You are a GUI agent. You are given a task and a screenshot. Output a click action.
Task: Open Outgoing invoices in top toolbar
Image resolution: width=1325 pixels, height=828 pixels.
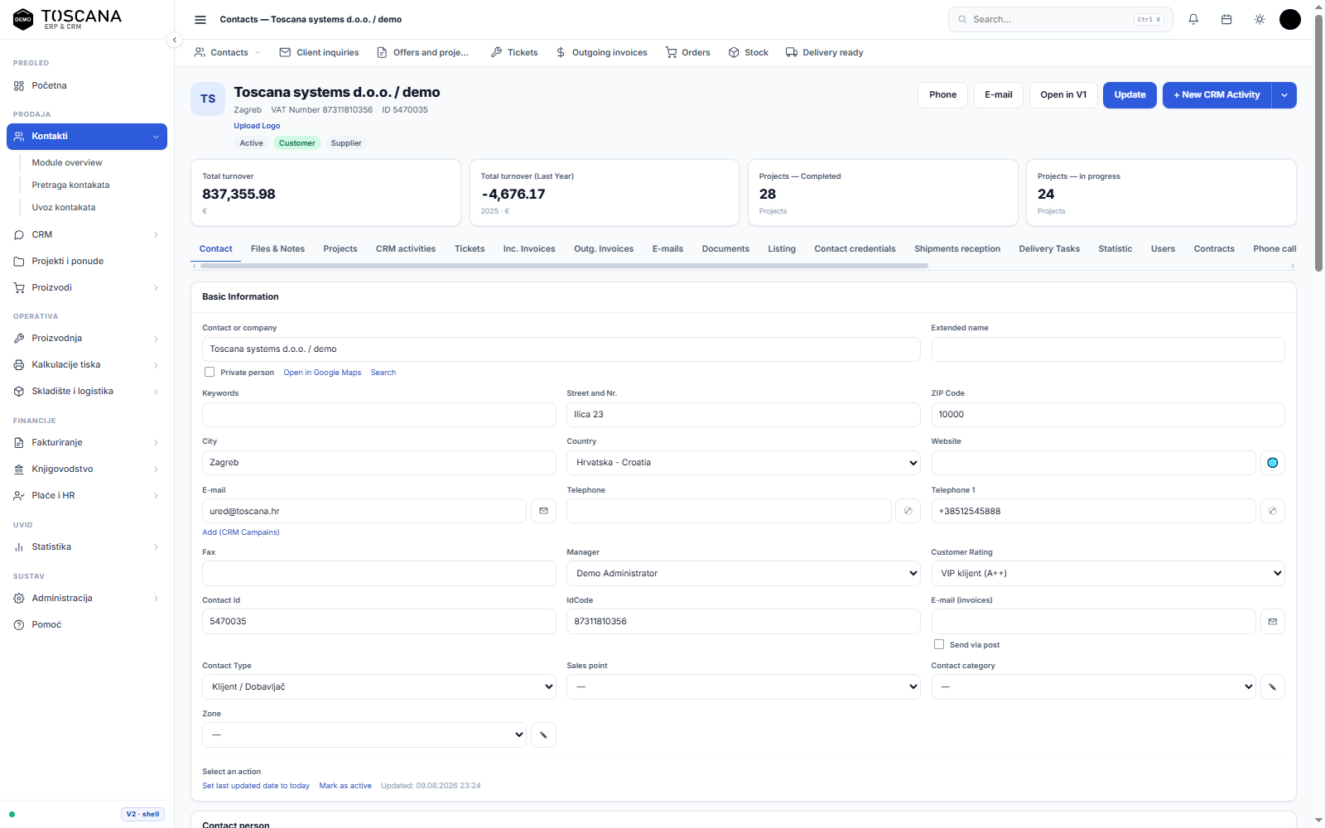[x=602, y=52]
